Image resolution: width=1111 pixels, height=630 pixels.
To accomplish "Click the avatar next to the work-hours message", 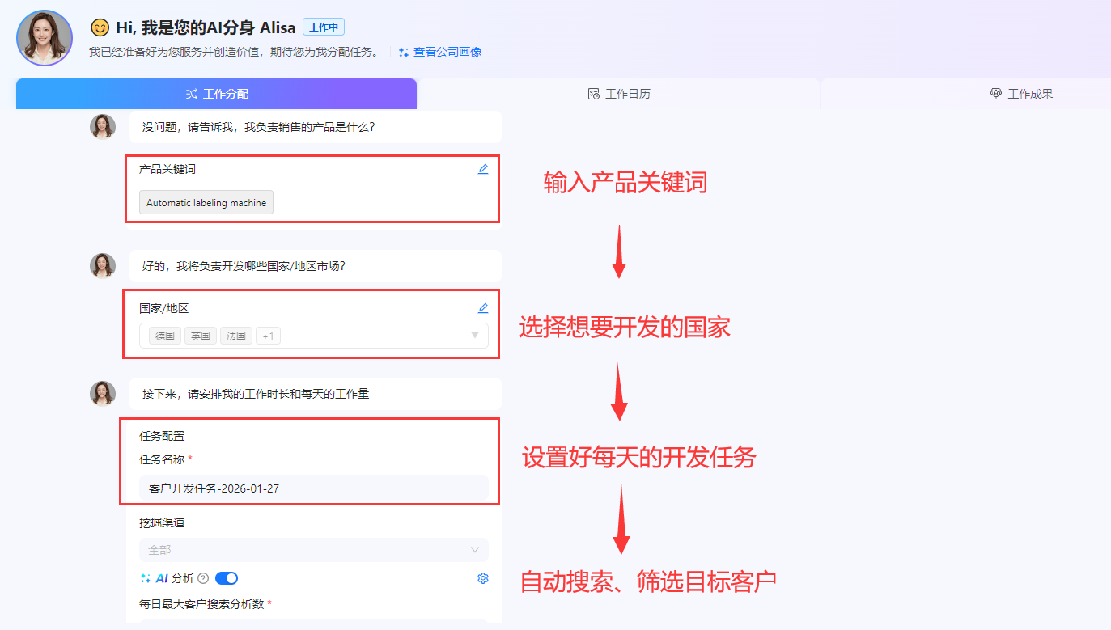I will [x=103, y=393].
